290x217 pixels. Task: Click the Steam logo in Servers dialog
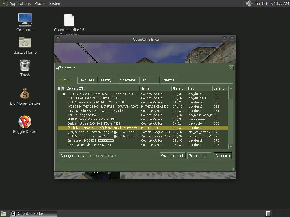pos(58,68)
